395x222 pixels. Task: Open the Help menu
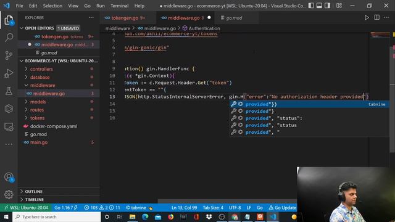click(x=139, y=6)
